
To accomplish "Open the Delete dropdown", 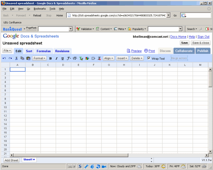I will pyautogui.click(x=137, y=58).
